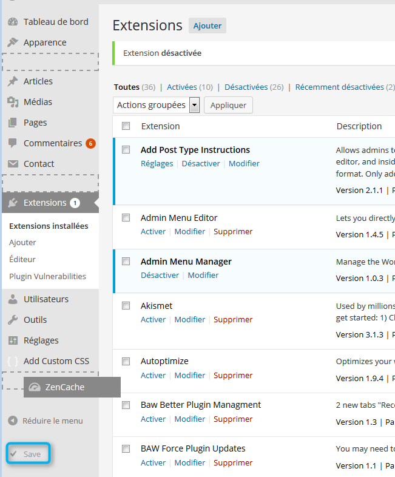
Task: Click Désactiver for Add Post Type Instructions
Action: pos(201,164)
